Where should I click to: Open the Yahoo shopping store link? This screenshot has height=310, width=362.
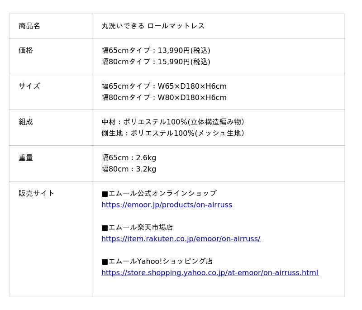click(x=210, y=273)
